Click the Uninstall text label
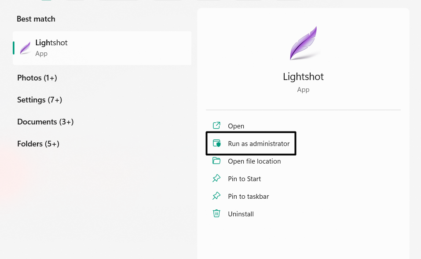The height and width of the screenshot is (259, 421). coord(241,214)
